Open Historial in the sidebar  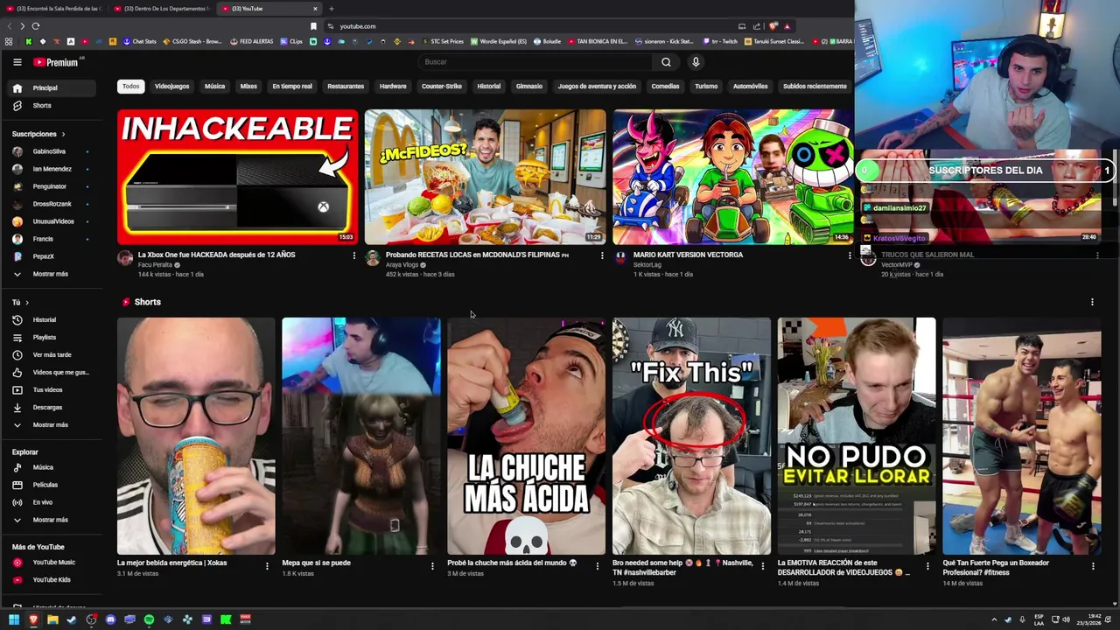click(50, 319)
